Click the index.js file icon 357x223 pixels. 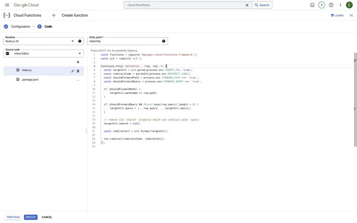(x=18, y=70)
